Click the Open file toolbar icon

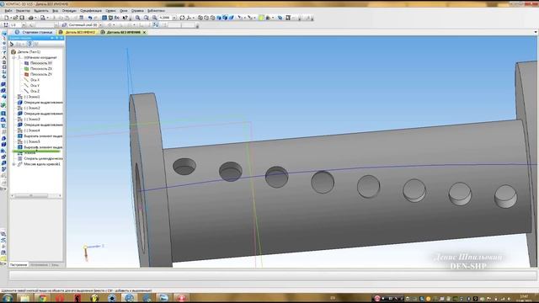coord(15,18)
